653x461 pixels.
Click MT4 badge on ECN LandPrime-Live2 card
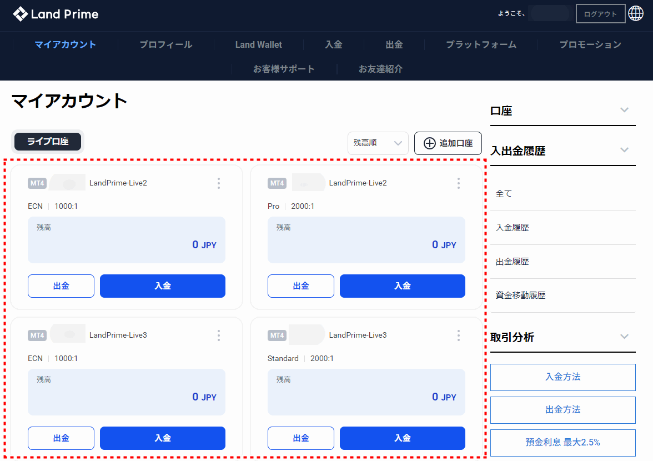[37, 183]
